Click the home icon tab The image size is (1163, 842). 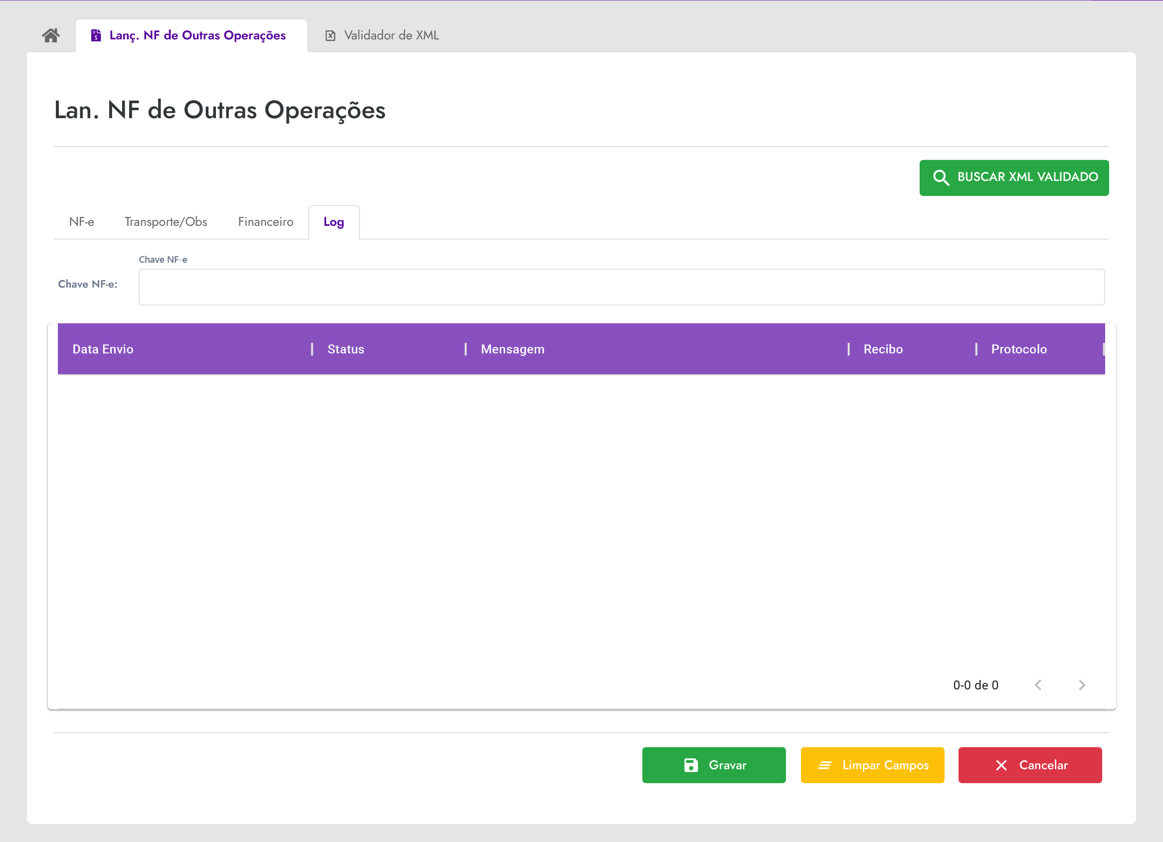(x=51, y=35)
